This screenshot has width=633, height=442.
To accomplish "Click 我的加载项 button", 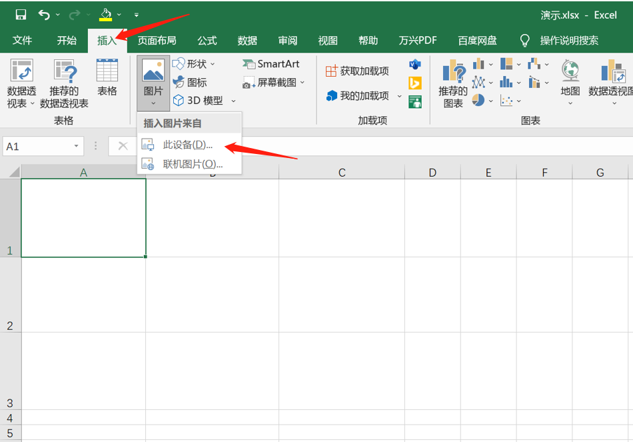I will pos(358,96).
